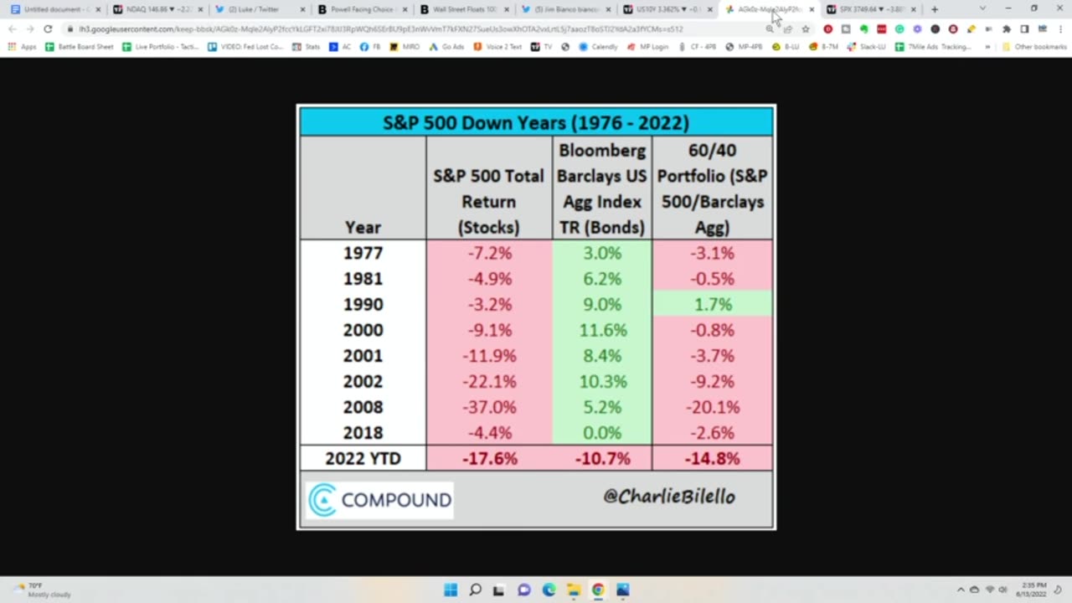Image resolution: width=1072 pixels, height=603 pixels.
Task: Open the 7Mile Ads Tracking bookmark
Action: click(932, 47)
